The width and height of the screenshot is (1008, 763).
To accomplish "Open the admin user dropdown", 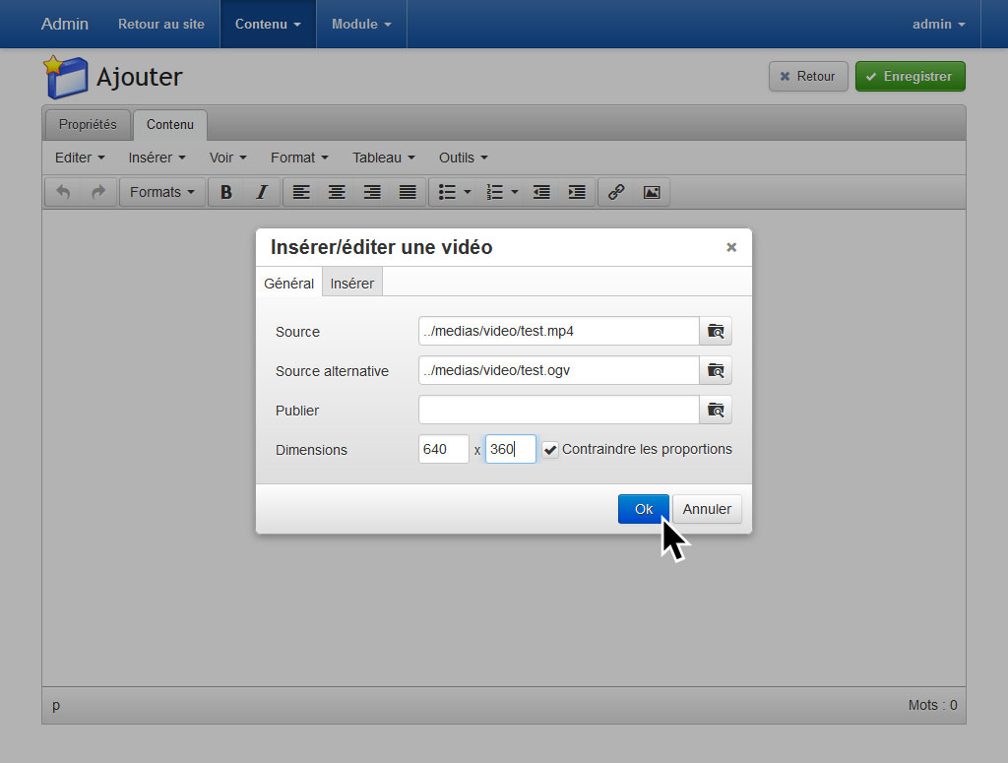I will [x=938, y=25].
